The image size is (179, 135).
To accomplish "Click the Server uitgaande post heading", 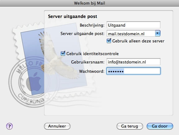I will click(x=73, y=16).
